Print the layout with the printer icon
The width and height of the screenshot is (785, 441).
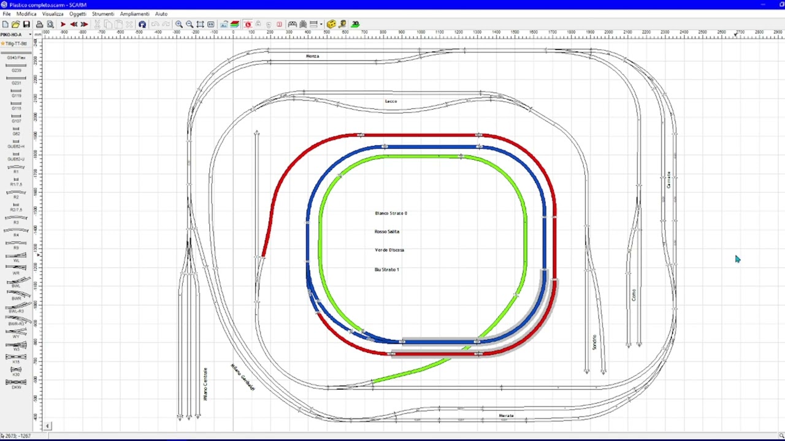[39, 24]
